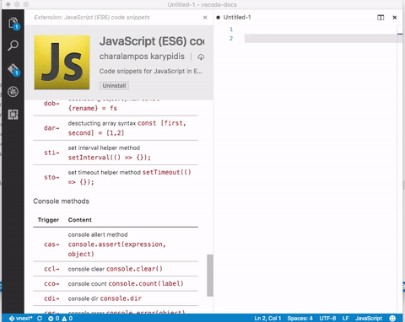405x322 pixels.
Task: Click the ccl trigger snippet
Action: click(51, 269)
